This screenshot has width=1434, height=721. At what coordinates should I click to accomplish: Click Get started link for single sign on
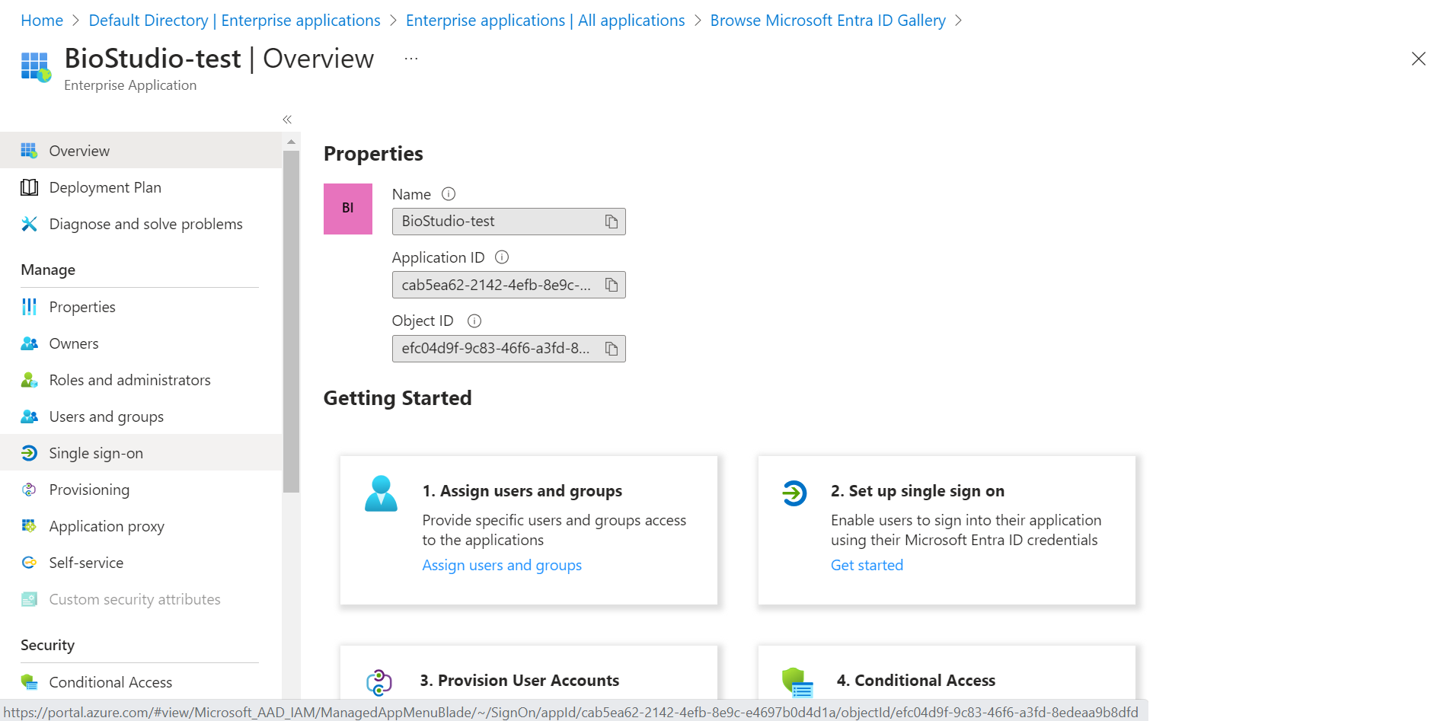pyautogui.click(x=867, y=565)
